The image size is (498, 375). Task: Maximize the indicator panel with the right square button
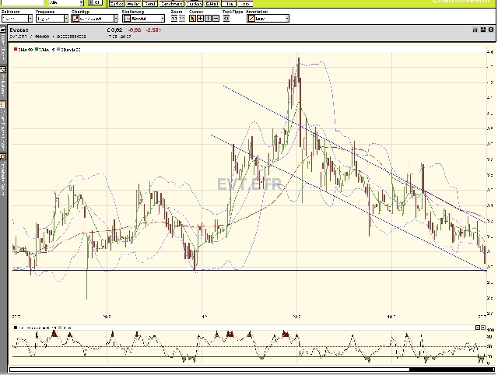tap(483, 328)
